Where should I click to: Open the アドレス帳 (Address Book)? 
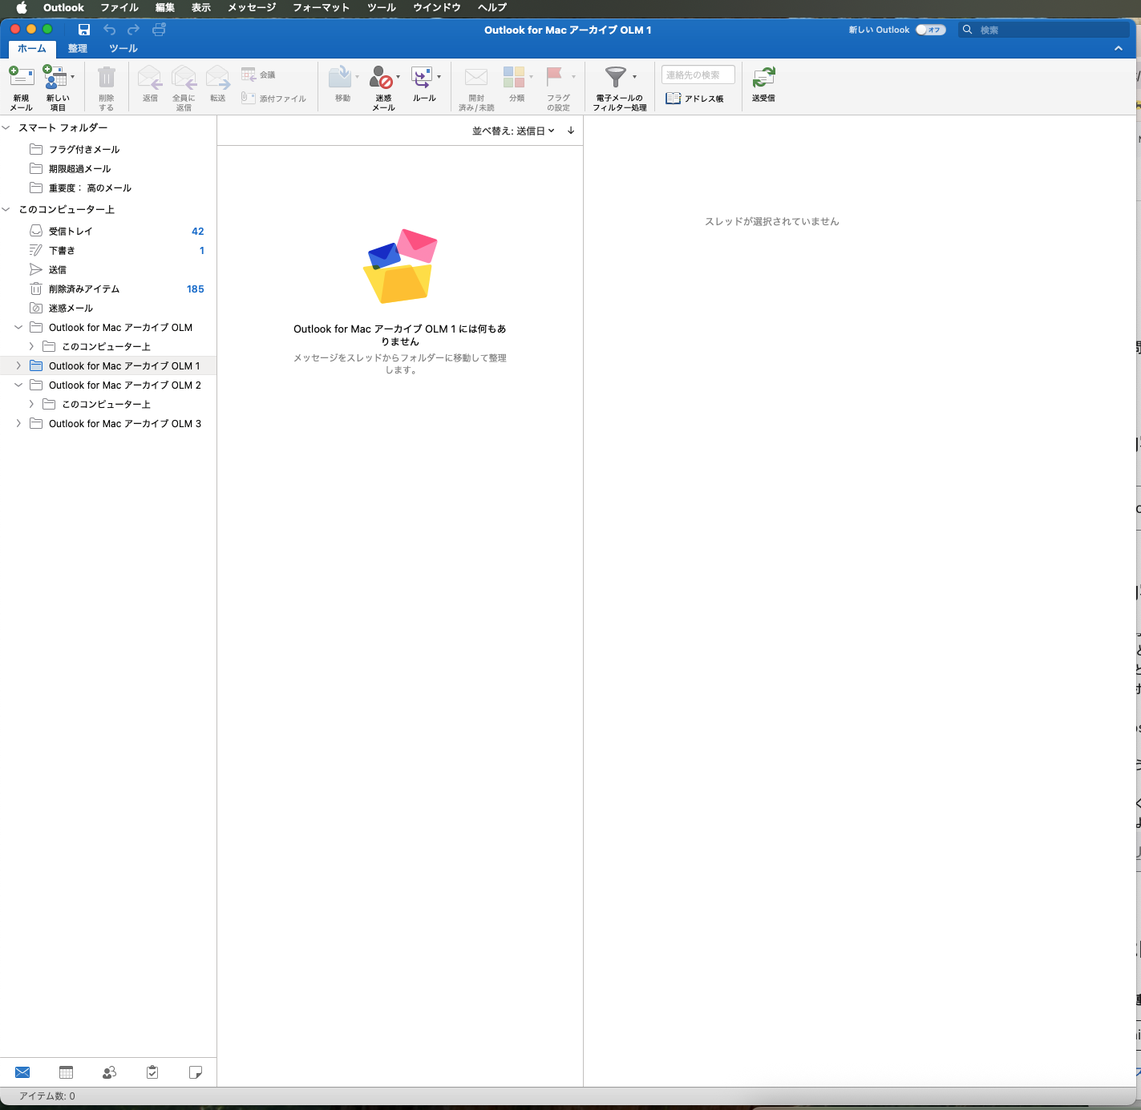[x=694, y=99]
